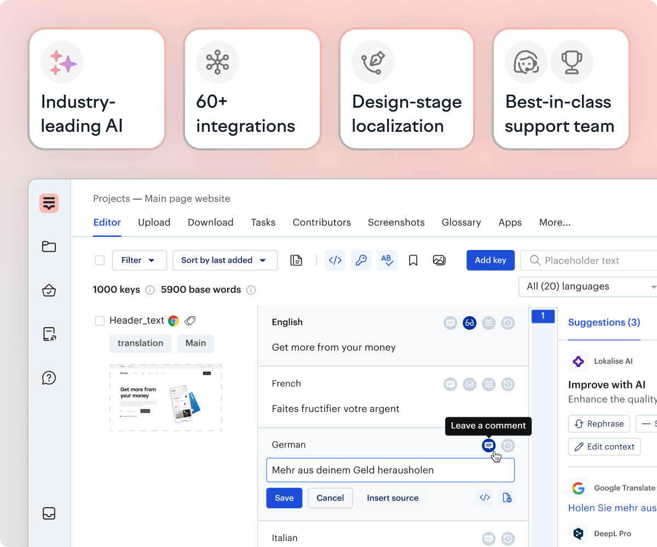Open the screenshots image icon in toolbar
Screen dimensions: 657x547
pyautogui.click(x=439, y=260)
